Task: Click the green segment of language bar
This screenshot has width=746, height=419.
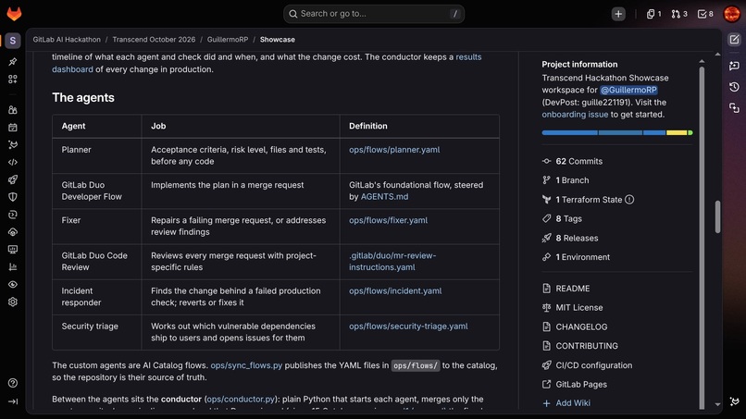Action: (690, 132)
